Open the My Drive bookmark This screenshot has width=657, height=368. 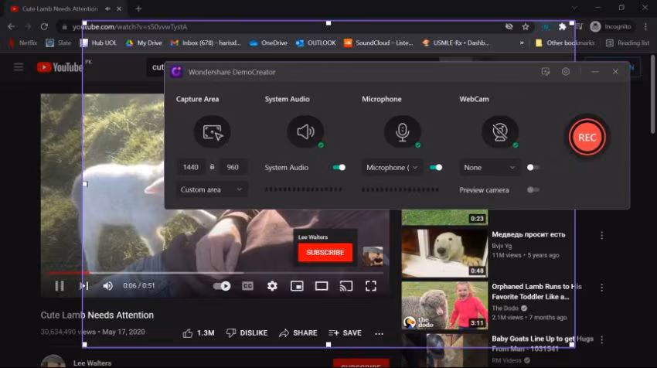click(x=144, y=43)
